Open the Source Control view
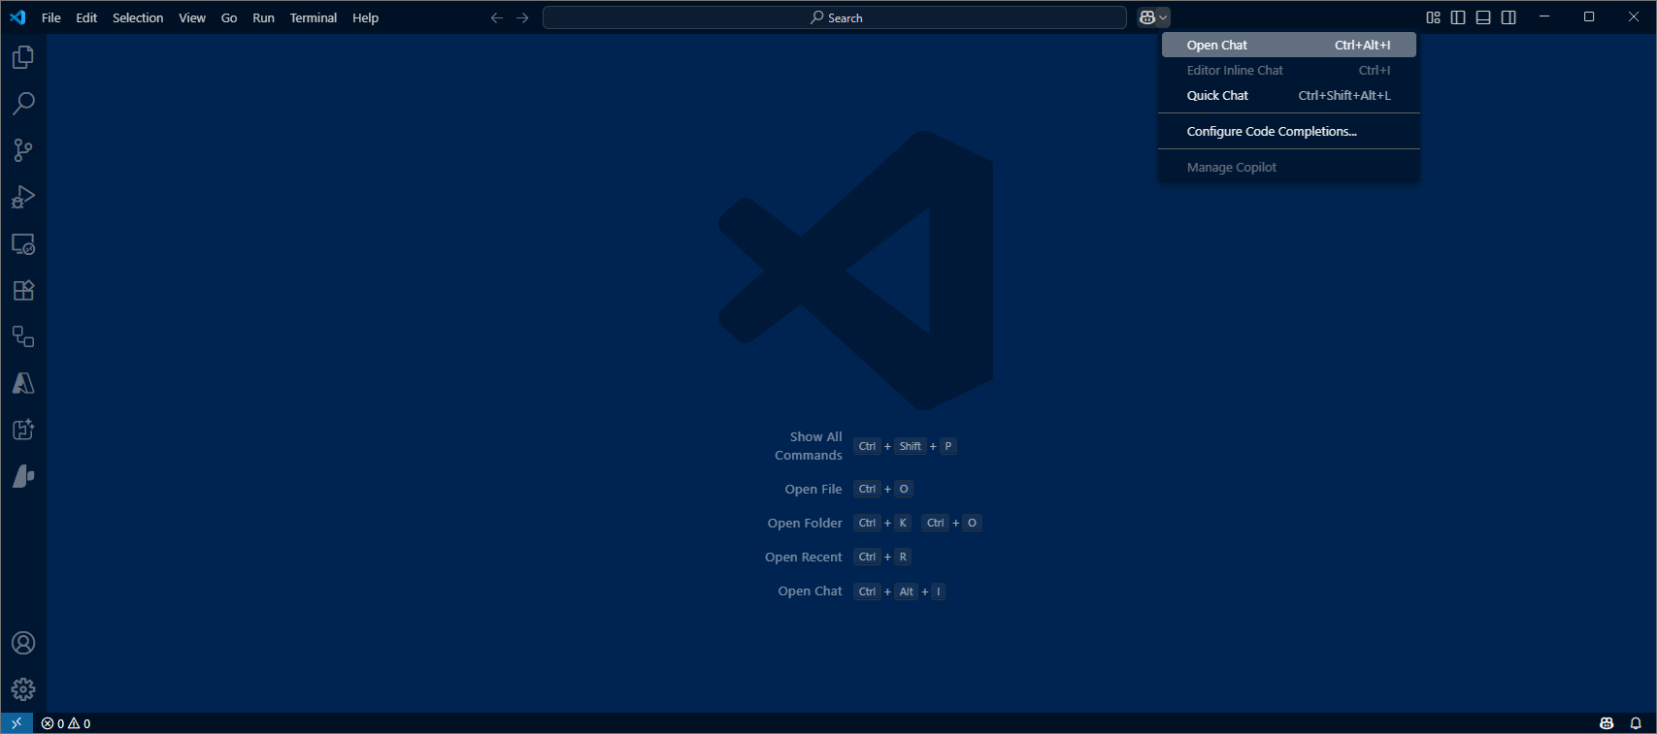This screenshot has height=734, width=1657. point(23,150)
